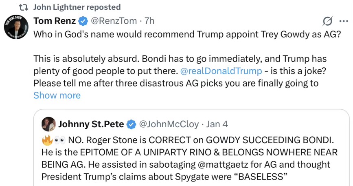
Task: Open Johnny St.Pete's avatar in the quoted tweet
Action: 48,124
